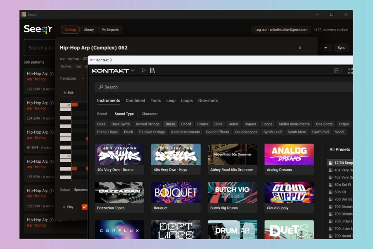Click the trap tag chip
This screenshot has height=249, width=373.
[x=78, y=66]
